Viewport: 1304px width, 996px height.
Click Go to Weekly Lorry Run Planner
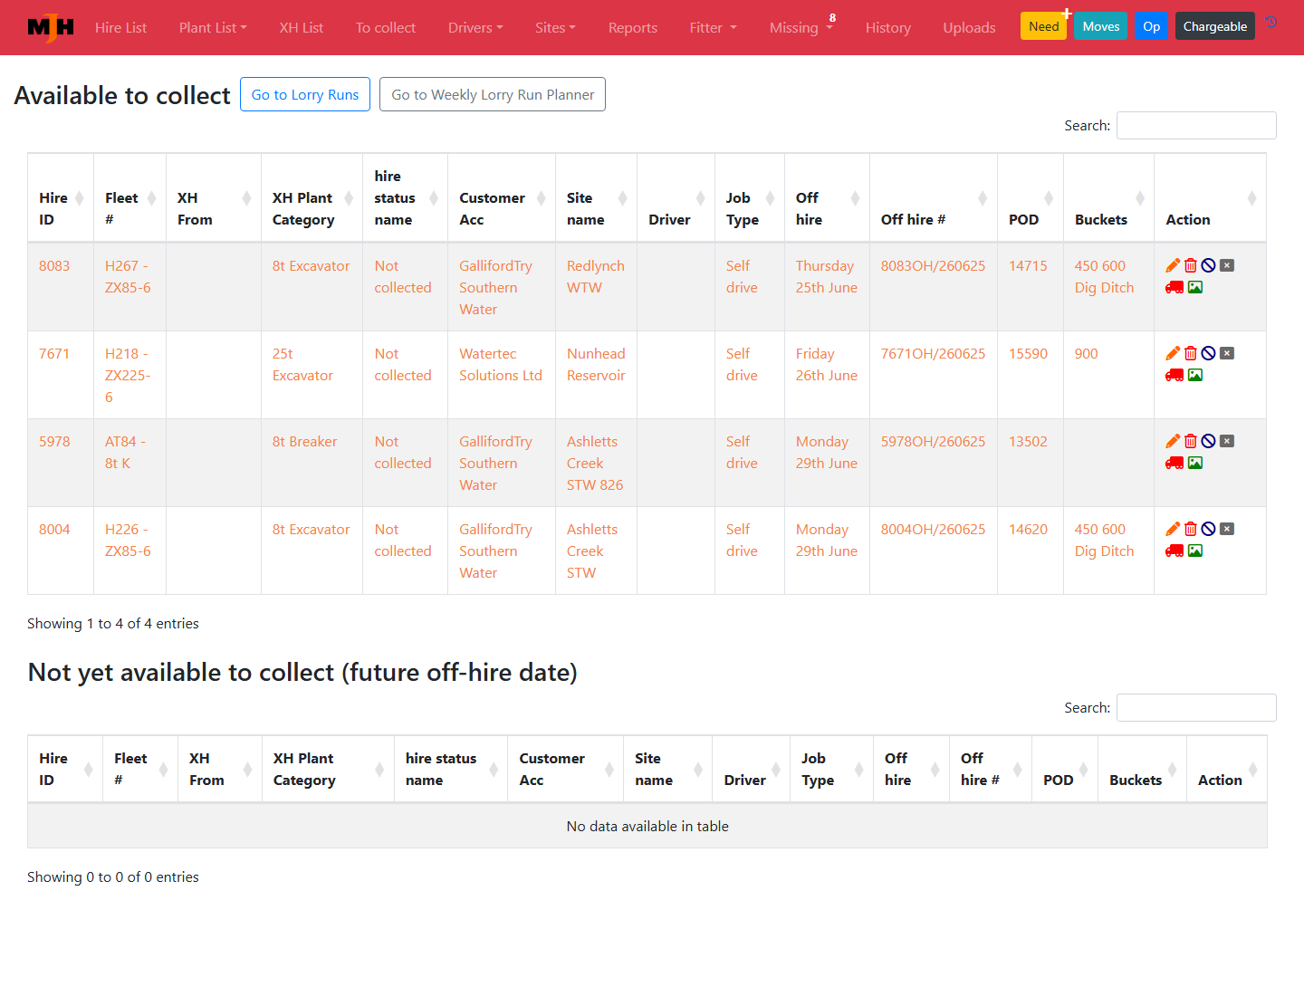click(x=493, y=94)
